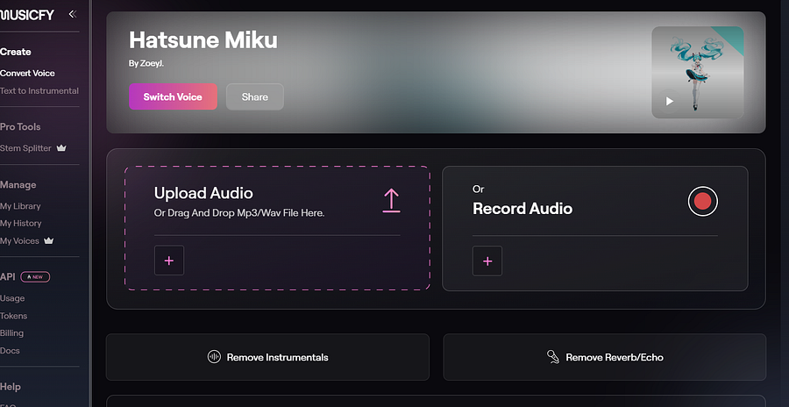The image size is (789, 407).
Task: Click the Hatsune Miku thumbnail image
Action: (x=698, y=73)
